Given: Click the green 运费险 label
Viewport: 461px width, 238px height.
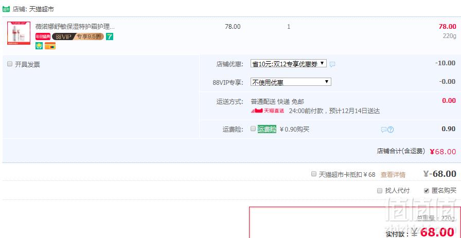Looking at the screenshot, I should [267, 129].
